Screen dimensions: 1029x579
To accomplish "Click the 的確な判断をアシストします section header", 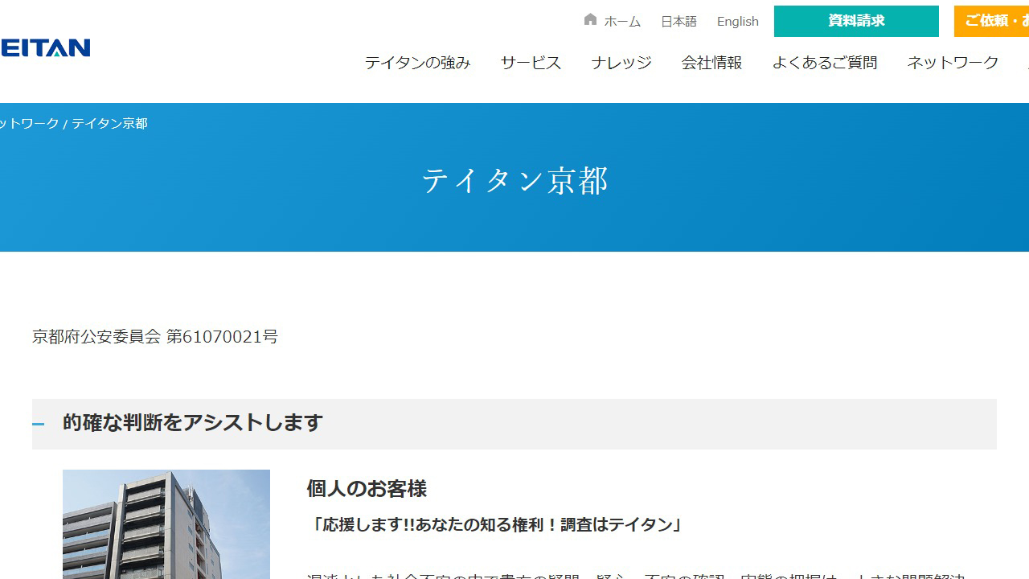I will click(191, 424).
